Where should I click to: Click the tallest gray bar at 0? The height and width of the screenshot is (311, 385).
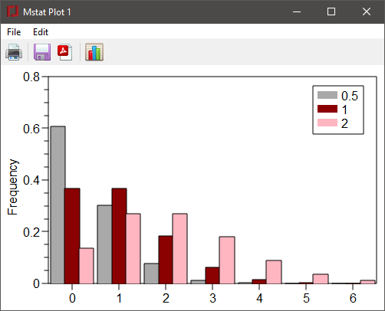(x=58, y=205)
